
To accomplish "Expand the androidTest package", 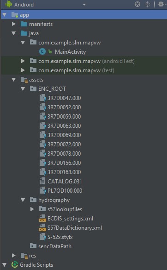I will click(23, 61).
